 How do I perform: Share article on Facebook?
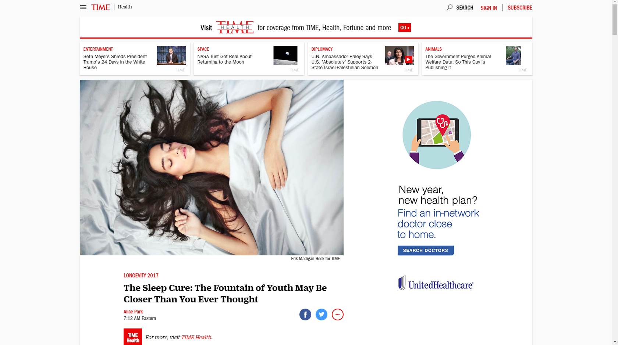[x=305, y=315]
